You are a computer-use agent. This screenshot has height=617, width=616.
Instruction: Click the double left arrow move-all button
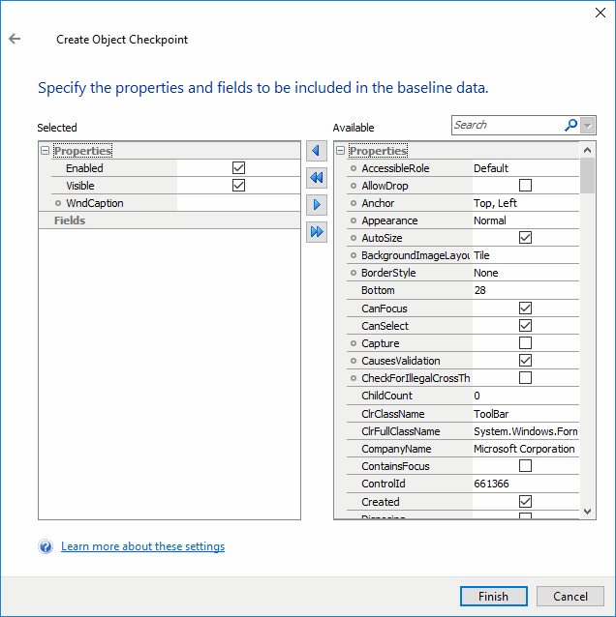(316, 178)
